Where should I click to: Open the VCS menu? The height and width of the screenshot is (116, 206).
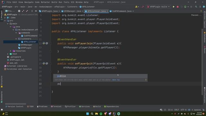coord(72,2)
